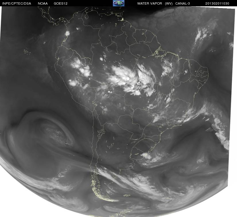Click the 'CANAL-3' channel label

coord(183,3)
